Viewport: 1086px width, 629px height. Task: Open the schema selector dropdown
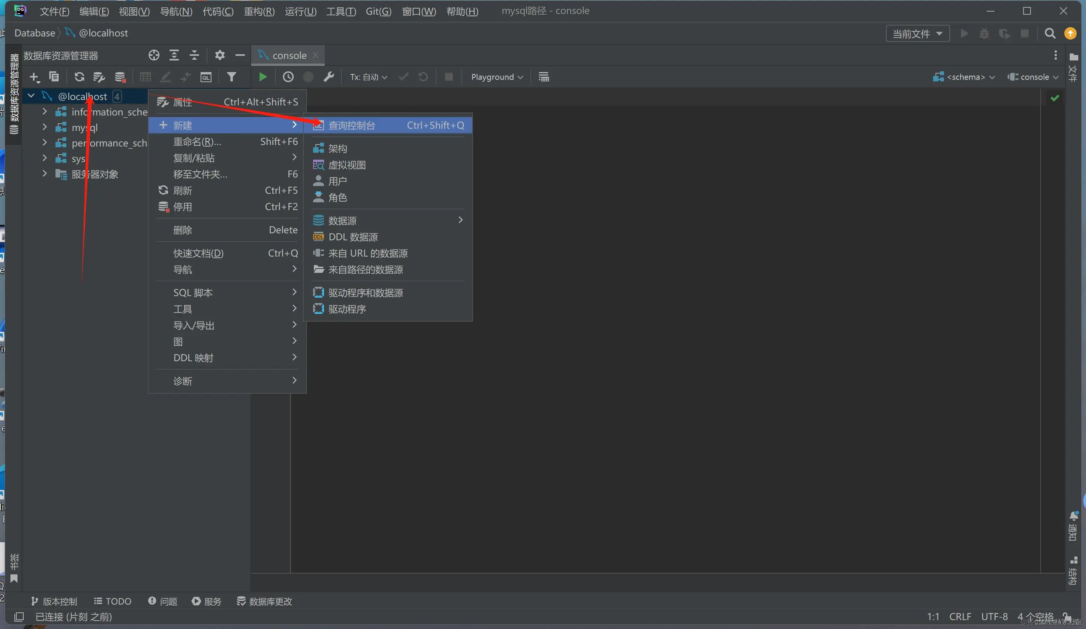pyautogui.click(x=965, y=77)
